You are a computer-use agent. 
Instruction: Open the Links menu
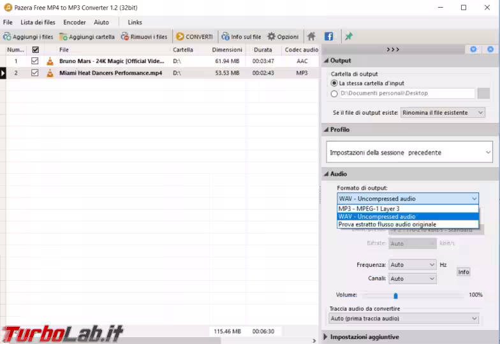[x=135, y=22]
